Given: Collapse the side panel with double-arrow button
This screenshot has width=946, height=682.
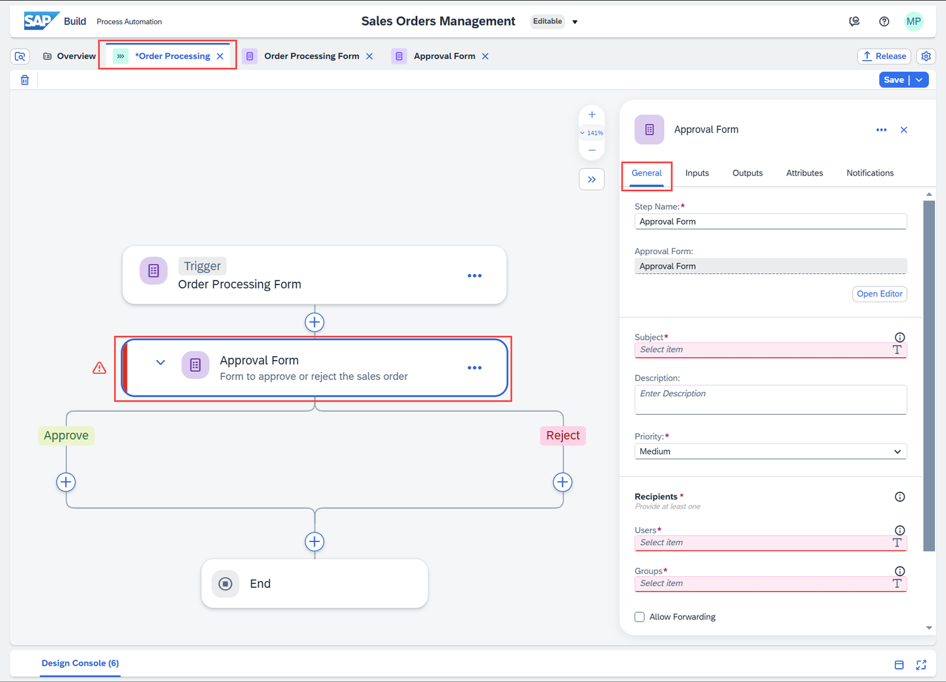Looking at the screenshot, I should pyautogui.click(x=592, y=179).
